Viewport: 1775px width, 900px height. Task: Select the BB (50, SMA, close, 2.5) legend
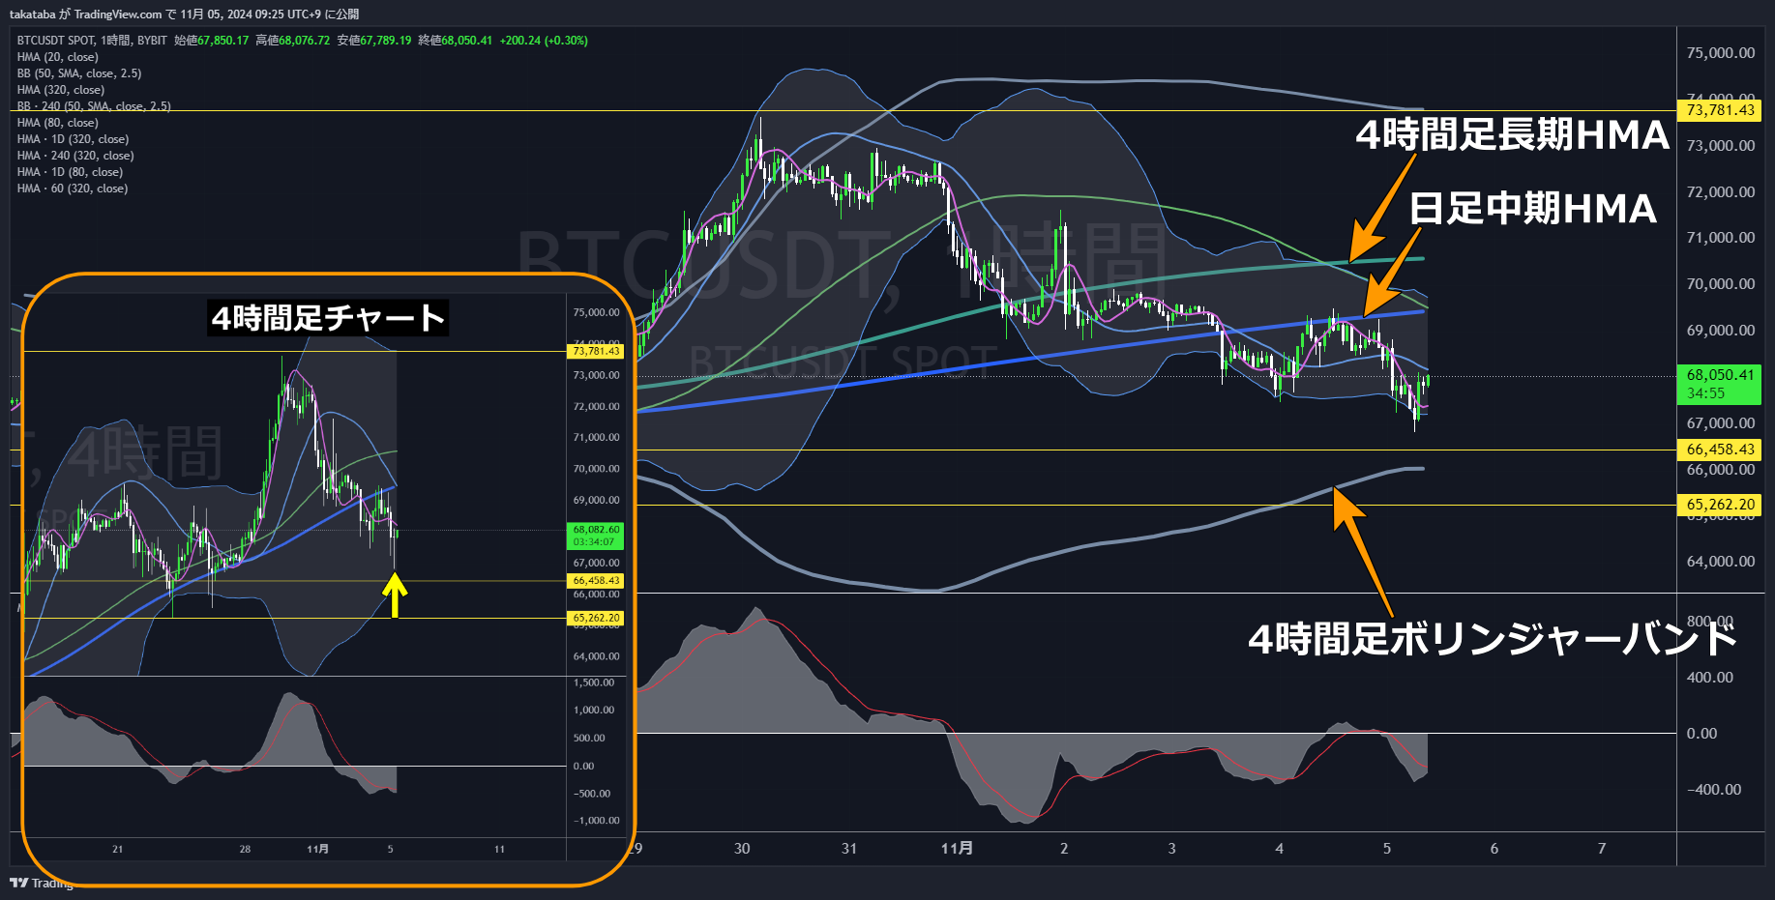79,73
